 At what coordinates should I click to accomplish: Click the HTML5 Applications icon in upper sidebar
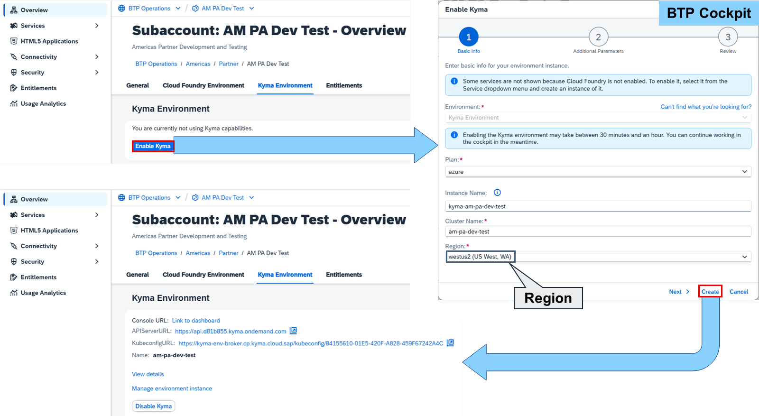(14, 41)
